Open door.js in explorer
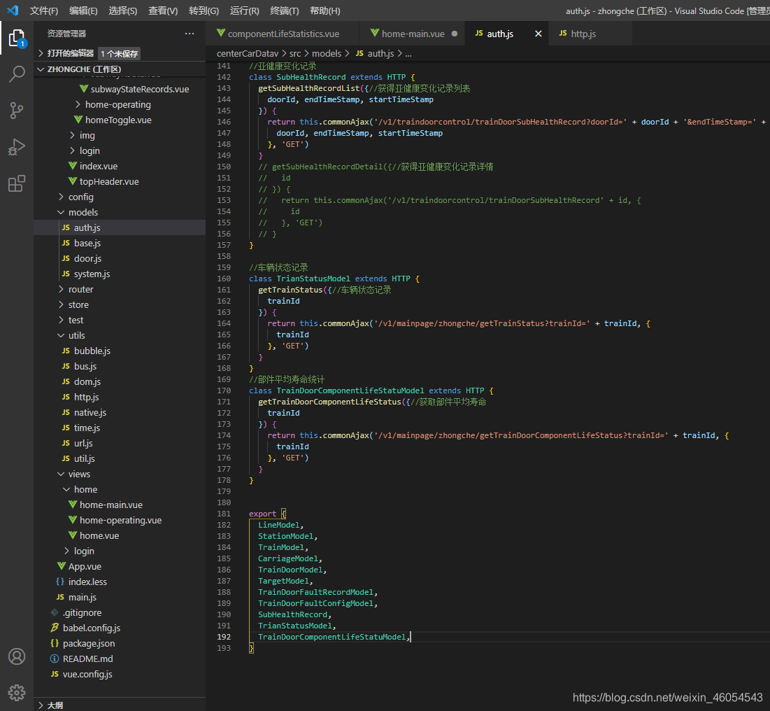This screenshot has width=770, height=711. (88, 258)
